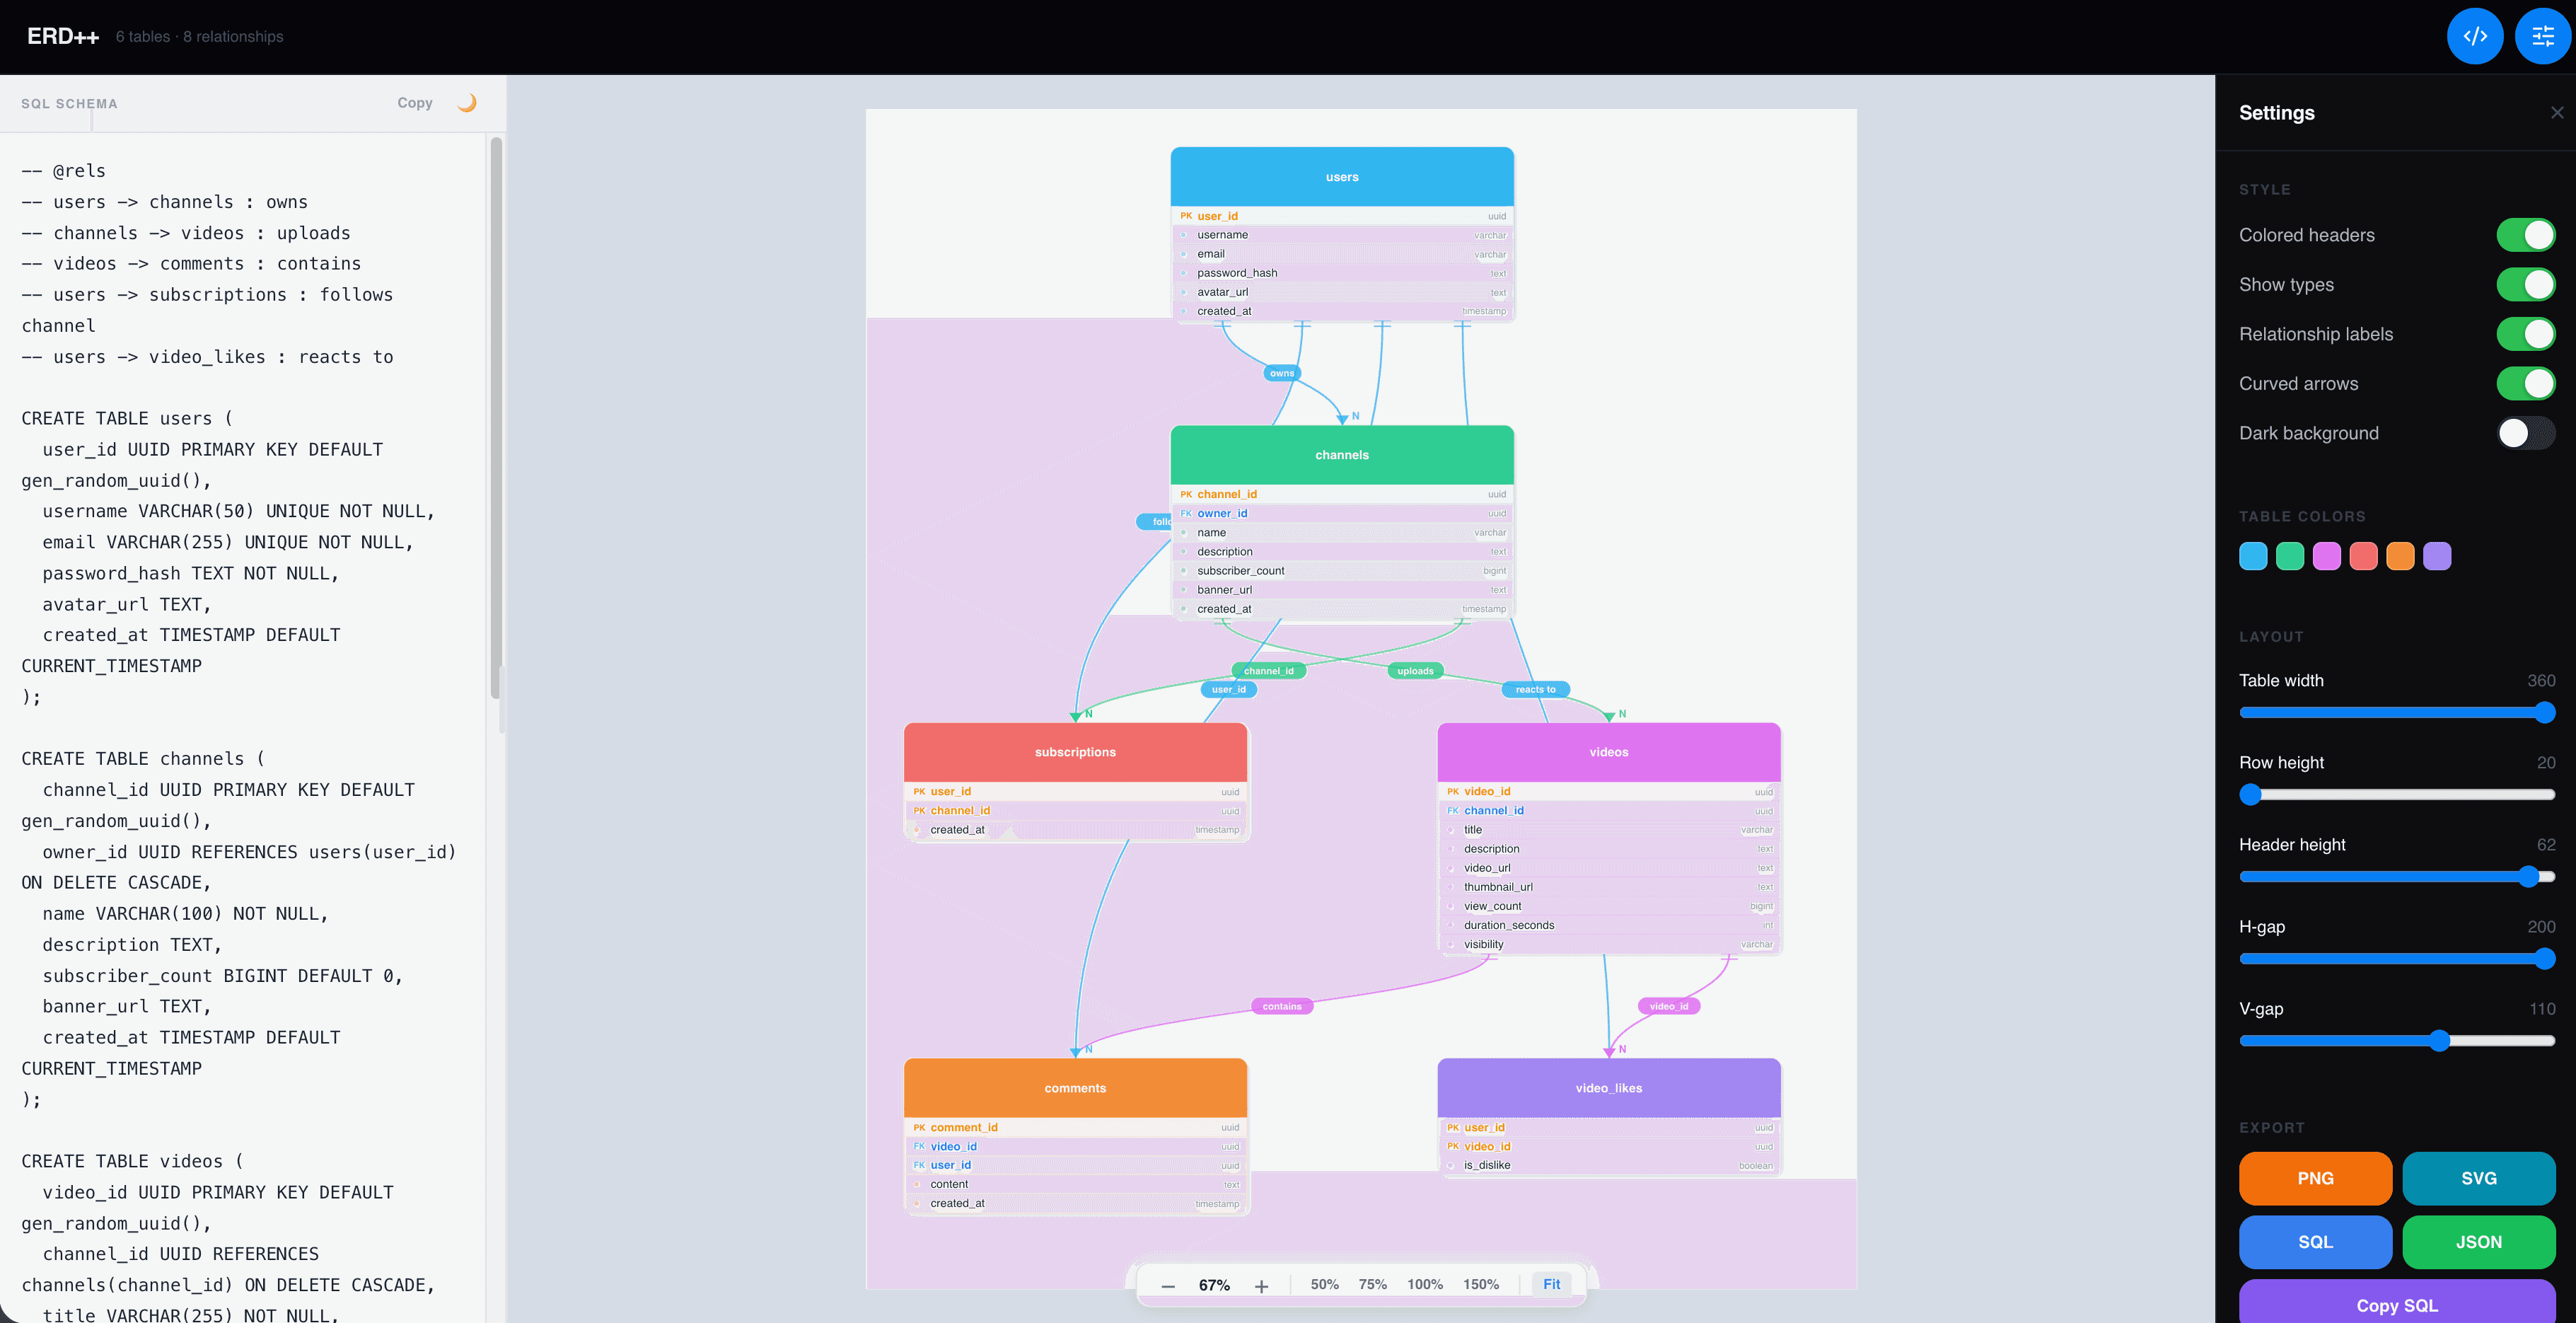Export diagram as PNG
Viewport: 2576px width, 1323px height.
pos(2315,1178)
